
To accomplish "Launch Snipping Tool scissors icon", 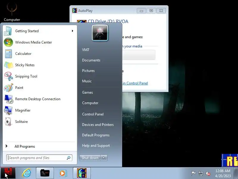I will point(8,76).
